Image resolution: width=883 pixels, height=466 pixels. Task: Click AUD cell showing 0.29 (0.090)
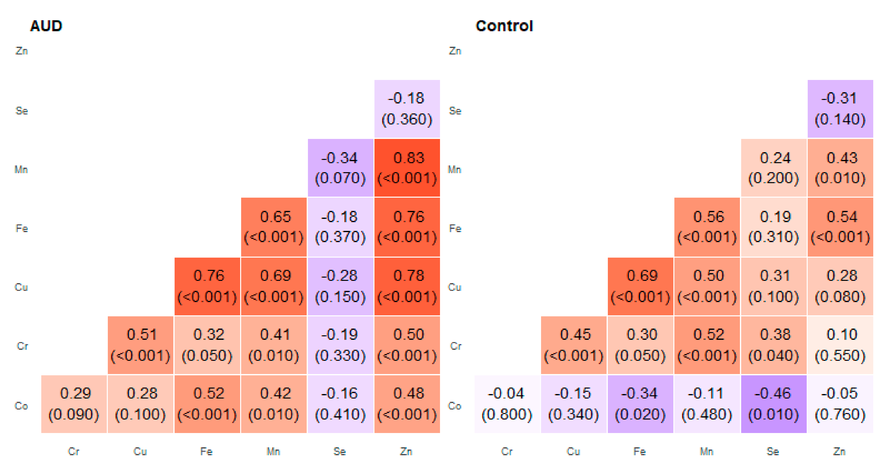tap(74, 404)
